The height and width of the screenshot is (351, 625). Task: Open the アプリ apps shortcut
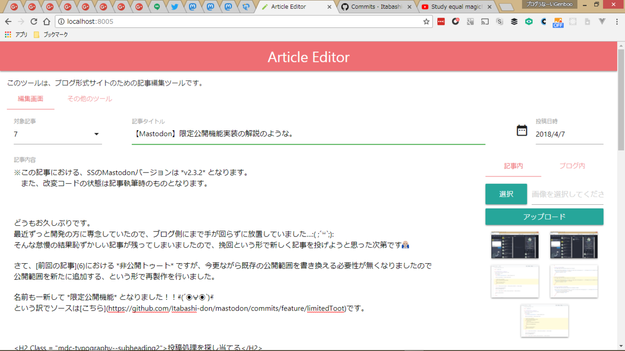(16, 35)
